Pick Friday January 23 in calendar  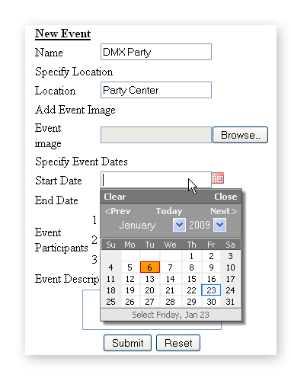211,290
